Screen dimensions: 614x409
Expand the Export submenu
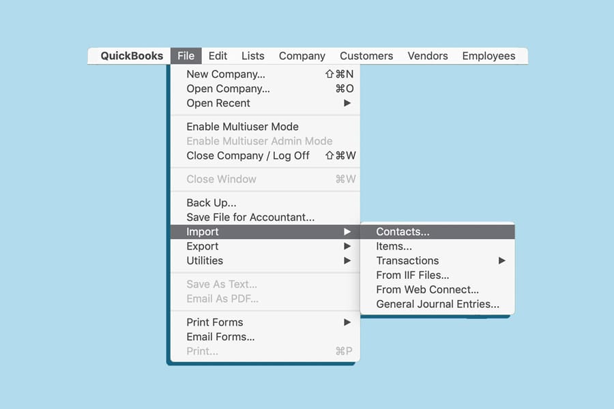265,246
